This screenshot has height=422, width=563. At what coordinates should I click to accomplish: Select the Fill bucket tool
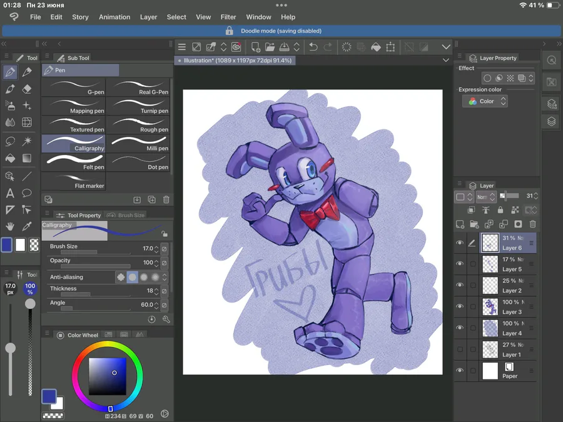(10, 158)
